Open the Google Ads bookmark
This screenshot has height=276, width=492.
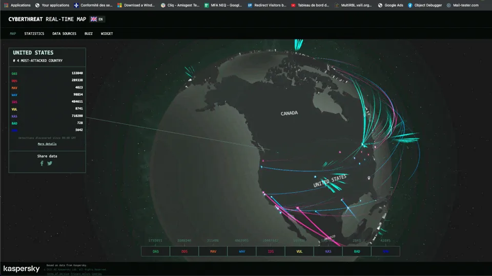391,5
